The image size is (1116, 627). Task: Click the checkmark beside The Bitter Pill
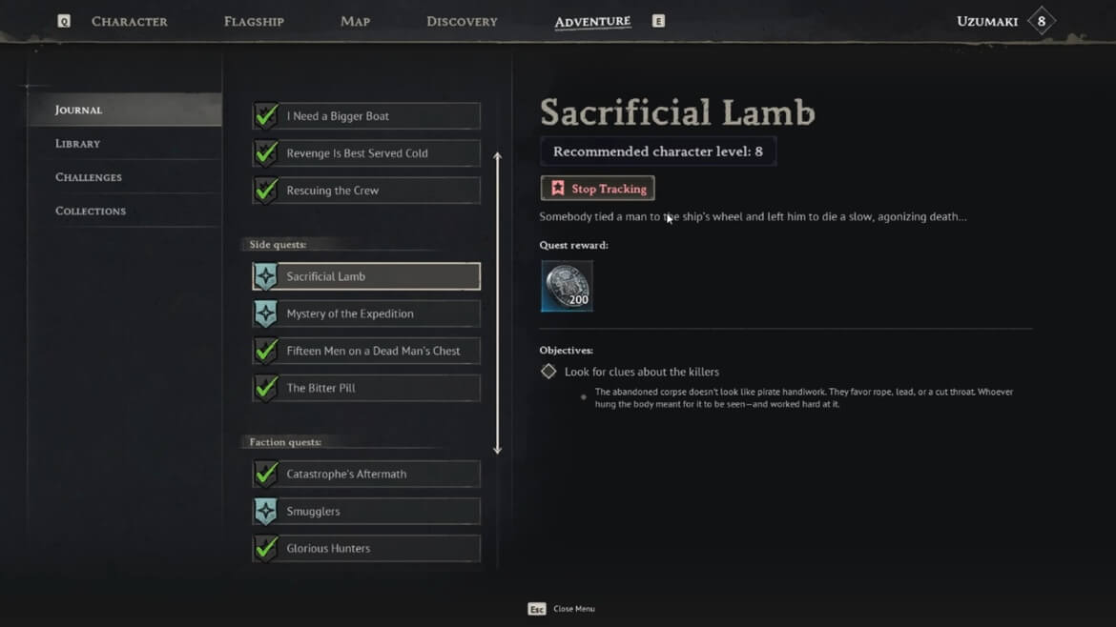[x=266, y=388]
